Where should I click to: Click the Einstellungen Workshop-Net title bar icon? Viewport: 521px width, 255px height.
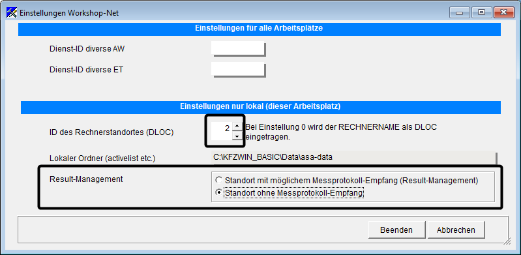click(x=12, y=13)
